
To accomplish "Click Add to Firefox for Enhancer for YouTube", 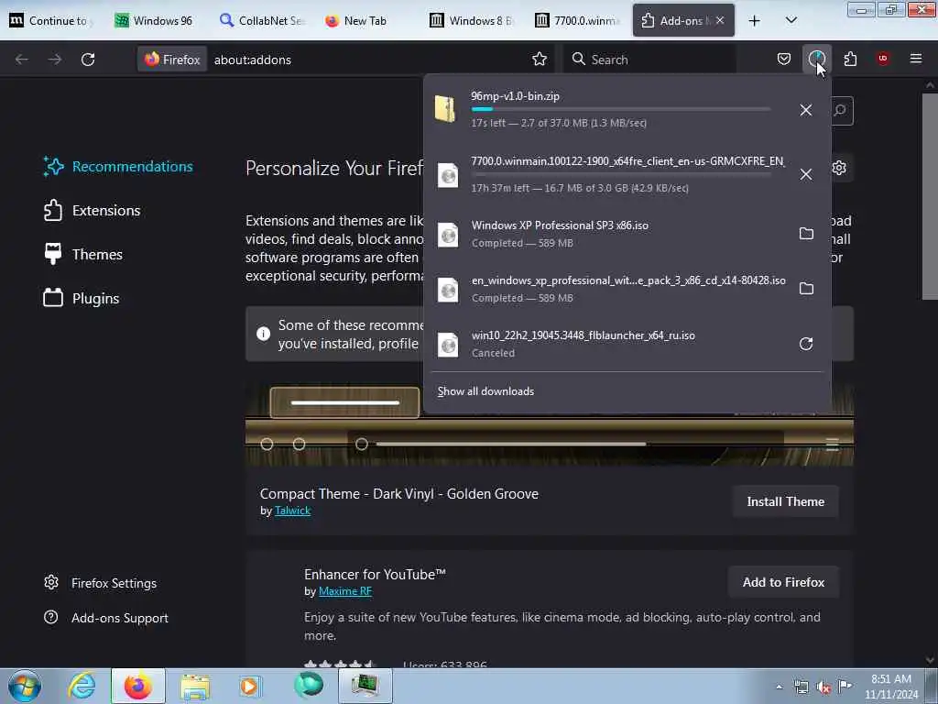I will click(784, 582).
